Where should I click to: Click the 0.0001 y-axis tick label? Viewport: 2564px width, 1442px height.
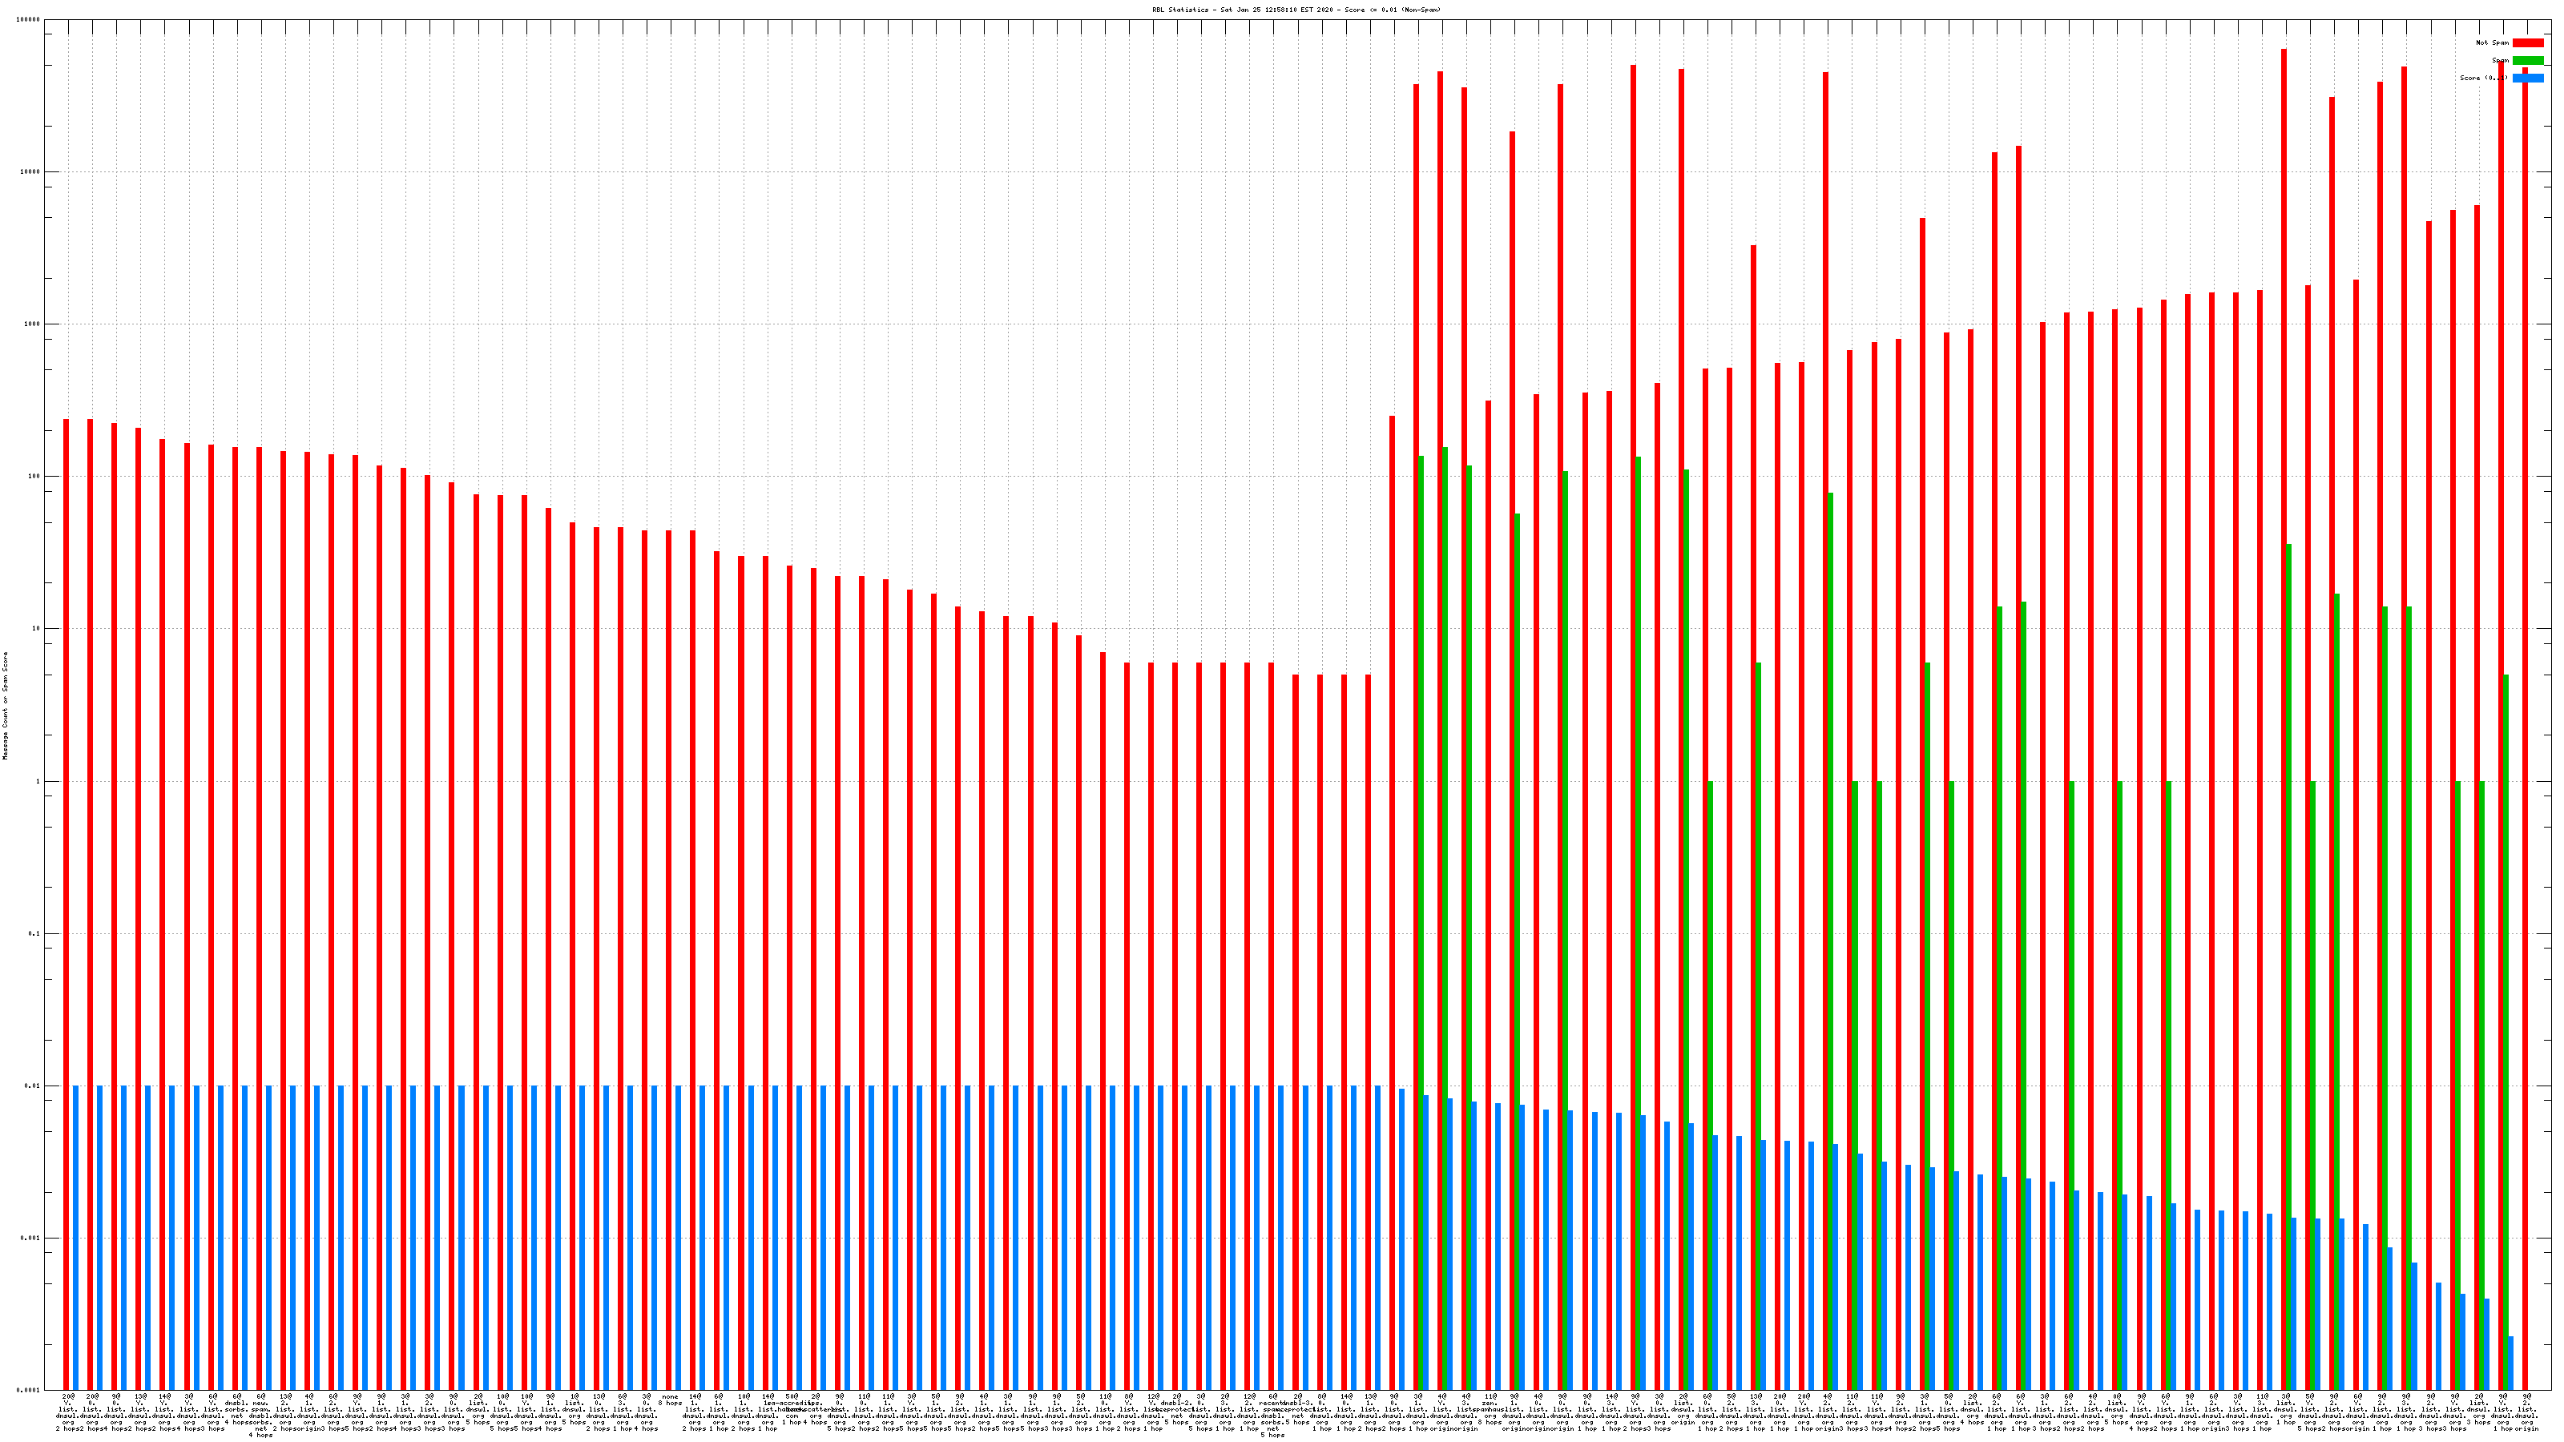pos(28,1390)
